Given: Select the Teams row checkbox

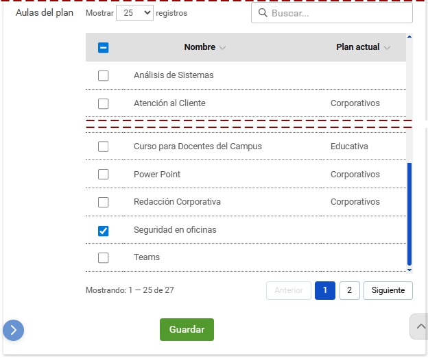Looking at the screenshot, I should (x=104, y=258).
